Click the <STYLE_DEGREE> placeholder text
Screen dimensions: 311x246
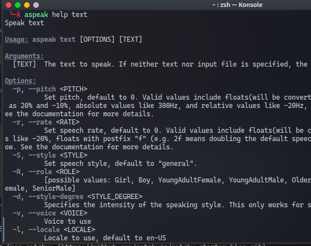click(x=115, y=196)
